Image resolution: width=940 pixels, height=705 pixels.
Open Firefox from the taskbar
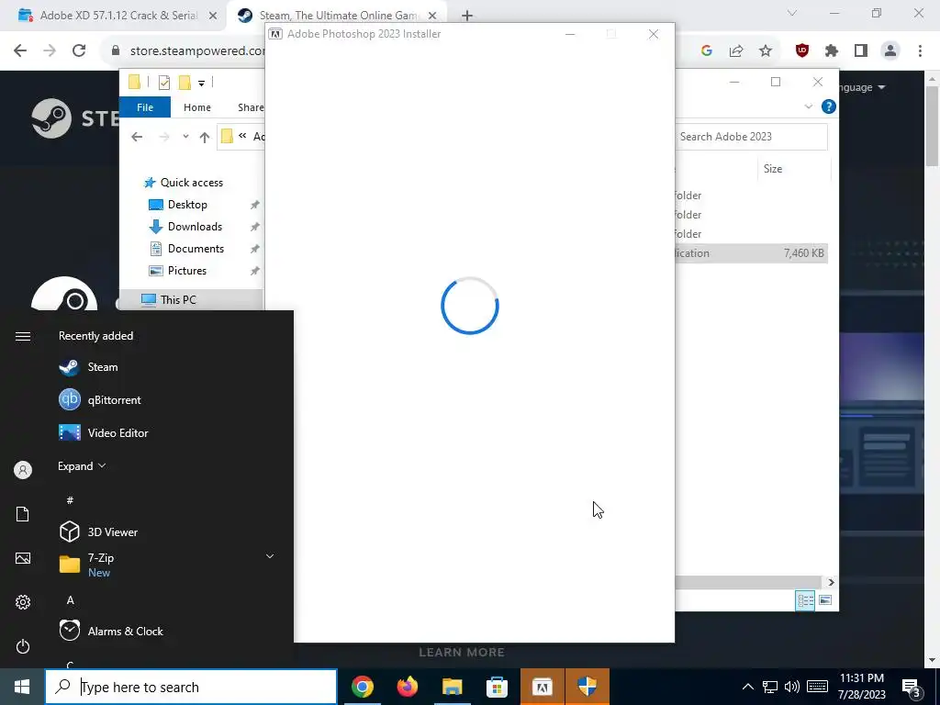coord(408,687)
